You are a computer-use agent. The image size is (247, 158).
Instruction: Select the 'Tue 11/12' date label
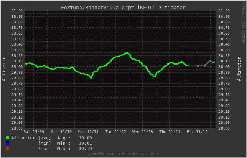click(x=116, y=131)
